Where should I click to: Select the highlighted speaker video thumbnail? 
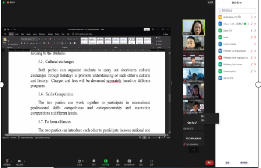(194, 27)
